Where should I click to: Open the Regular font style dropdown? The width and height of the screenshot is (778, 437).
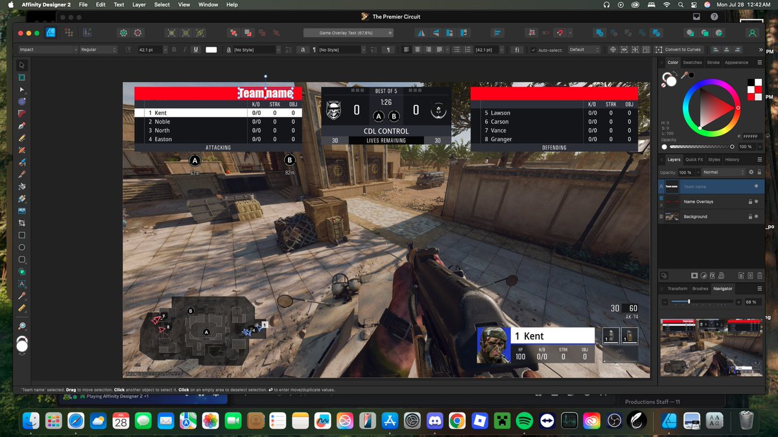click(x=99, y=49)
